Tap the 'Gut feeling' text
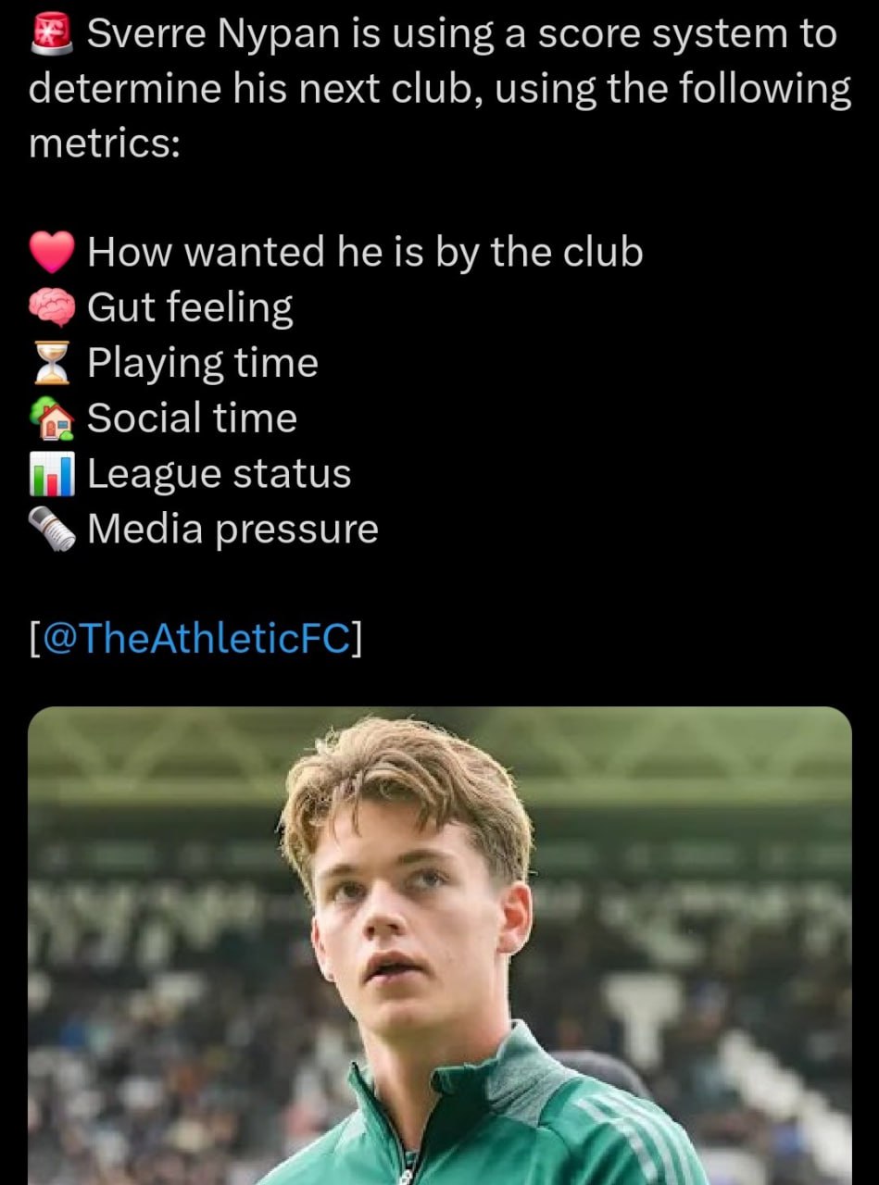 (x=190, y=307)
